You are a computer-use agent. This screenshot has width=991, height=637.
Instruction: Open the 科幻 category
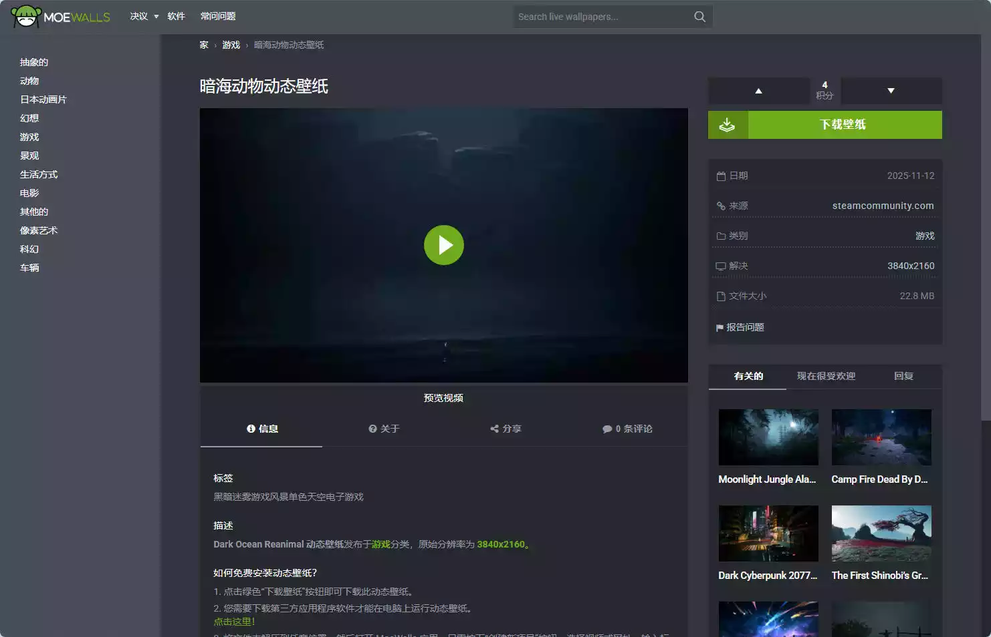[x=29, y=249]
